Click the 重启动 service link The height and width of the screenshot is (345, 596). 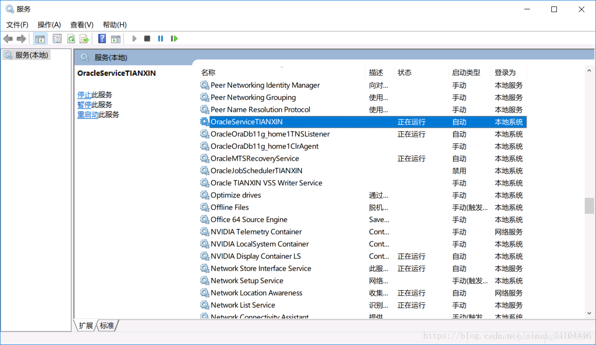tap(88, 114)
